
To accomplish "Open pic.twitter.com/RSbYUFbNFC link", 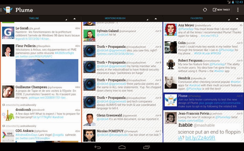I will point(34,56).
